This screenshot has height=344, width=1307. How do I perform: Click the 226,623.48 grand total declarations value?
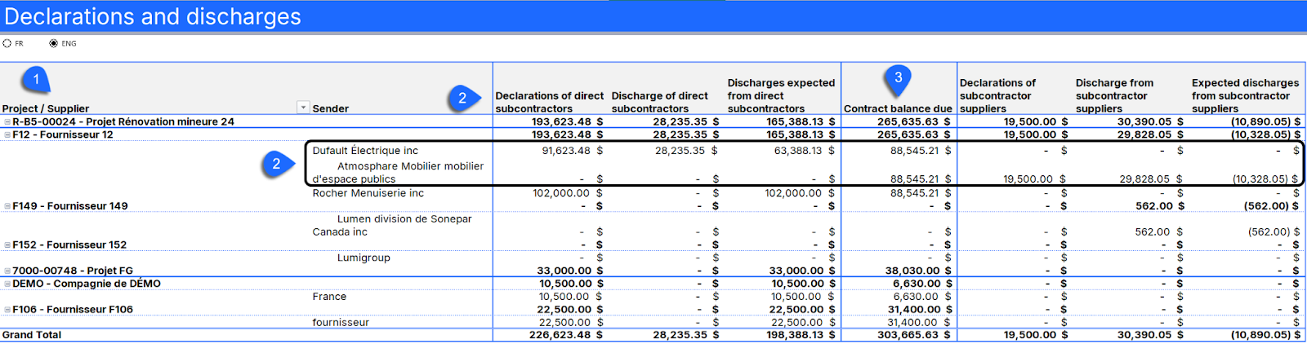tap(560, 335)
